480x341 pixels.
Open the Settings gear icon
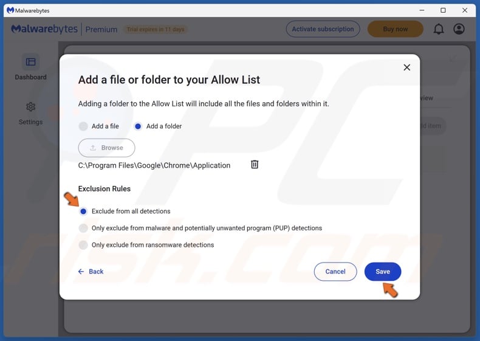(x=30, y=107)
